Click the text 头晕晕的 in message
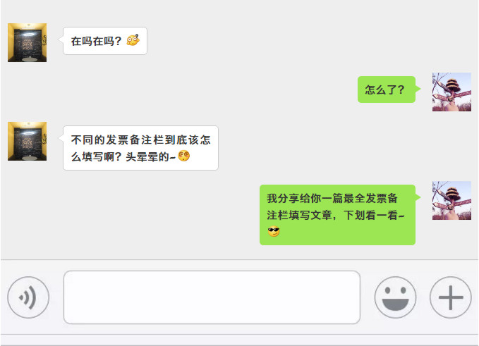 tap(147, 157)
